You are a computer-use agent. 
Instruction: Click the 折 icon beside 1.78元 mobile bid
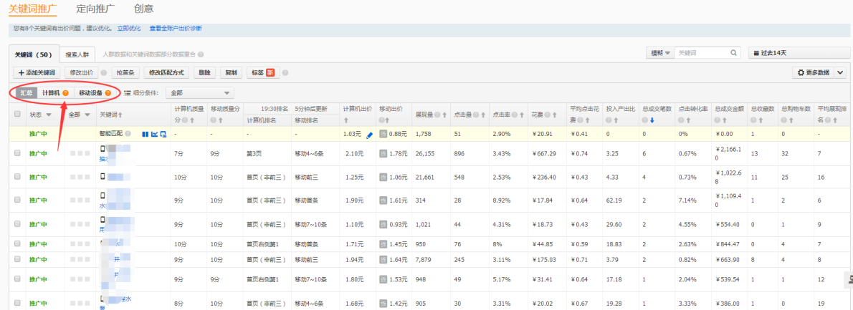383,154
